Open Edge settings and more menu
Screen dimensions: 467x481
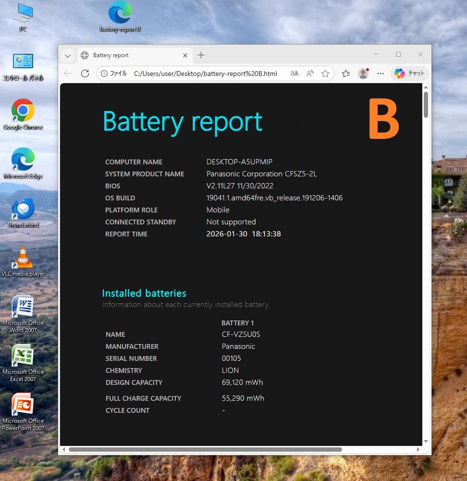tap(381, 74)
